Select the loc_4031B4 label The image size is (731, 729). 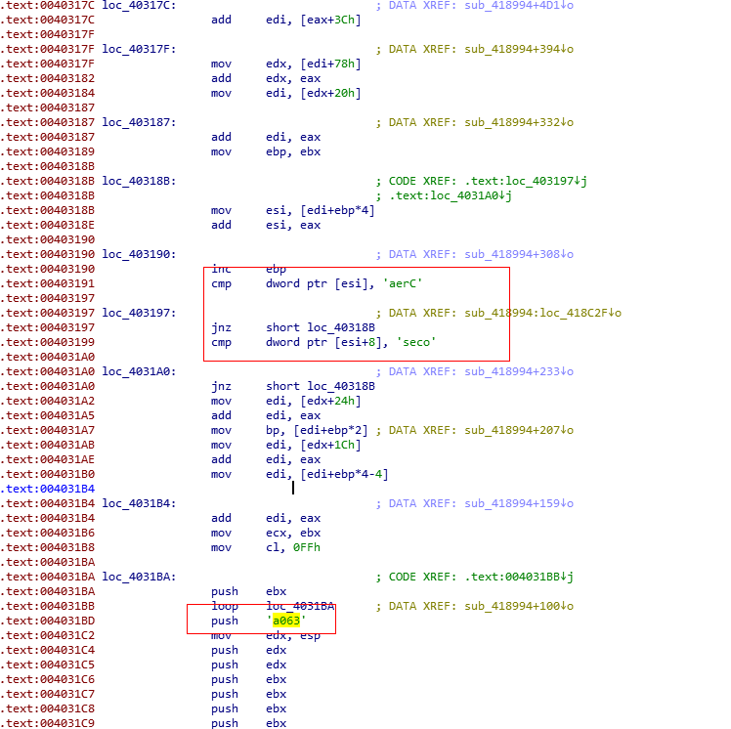click(x=139, y=503)
